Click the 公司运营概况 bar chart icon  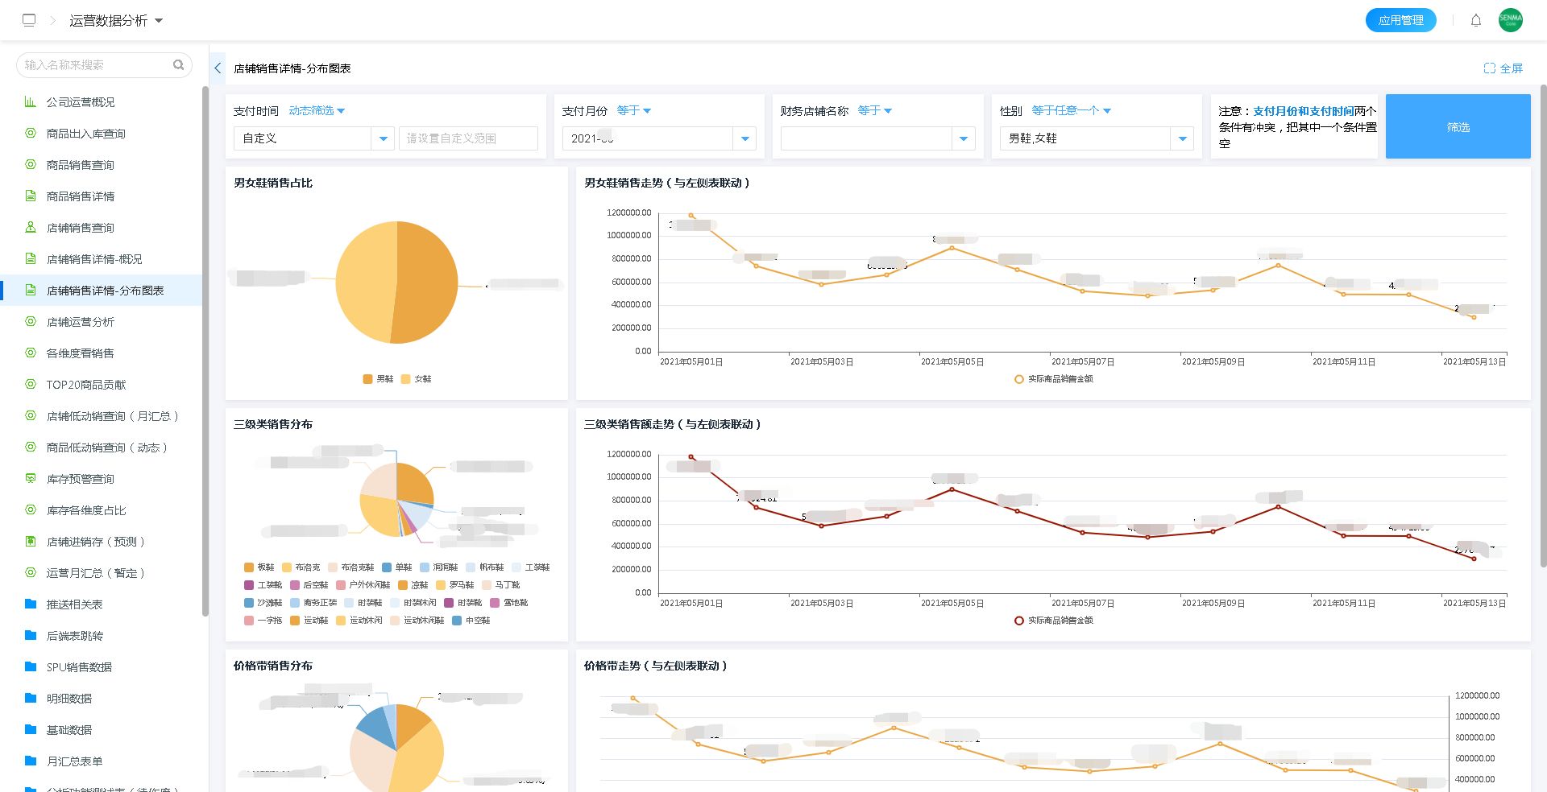point(31,102)
